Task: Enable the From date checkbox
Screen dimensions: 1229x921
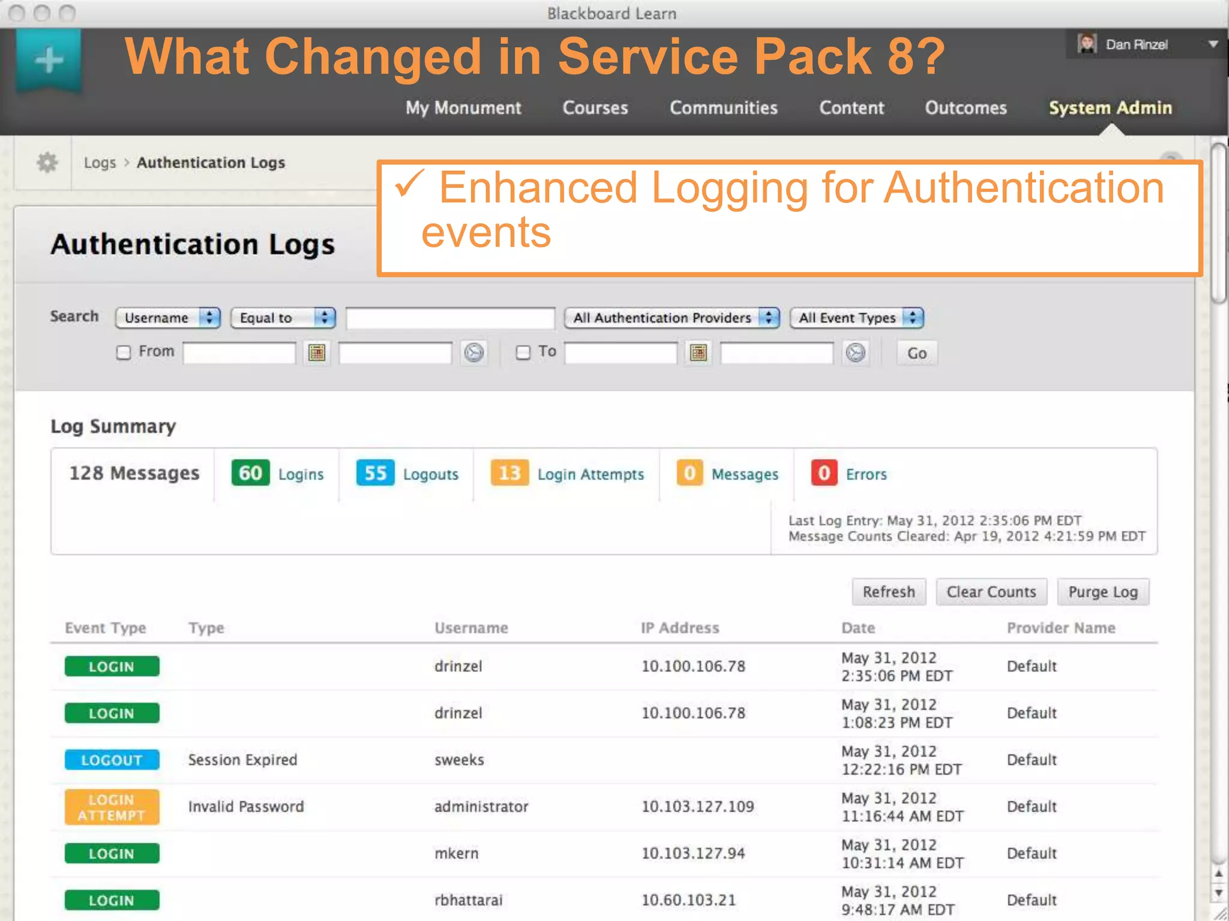Action: pyautogui.click(x=124, y=352)
